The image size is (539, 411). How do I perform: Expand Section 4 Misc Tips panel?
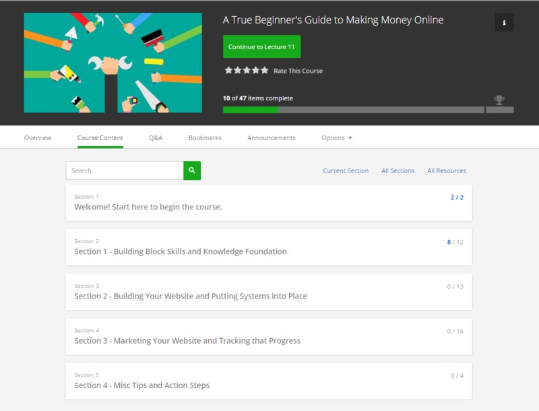[269, 381]
